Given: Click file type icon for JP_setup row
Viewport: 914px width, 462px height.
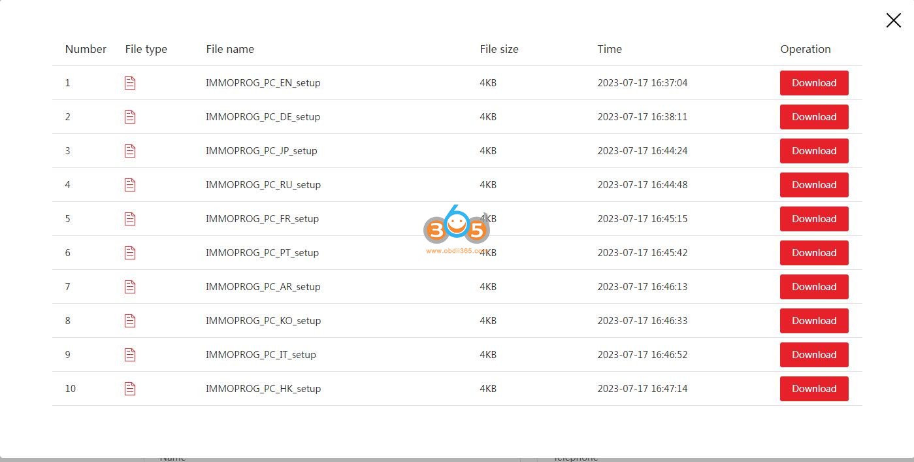Looking at the screenshot, I should pos(130,151).
